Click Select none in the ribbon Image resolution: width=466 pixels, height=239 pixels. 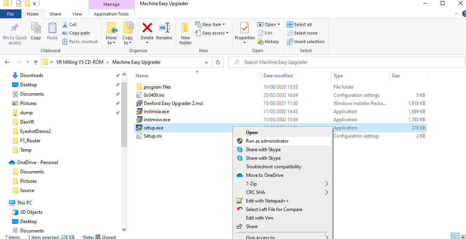[x=302, y=33]
